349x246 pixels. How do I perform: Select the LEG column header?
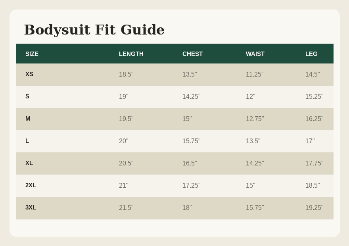(311, 54)
